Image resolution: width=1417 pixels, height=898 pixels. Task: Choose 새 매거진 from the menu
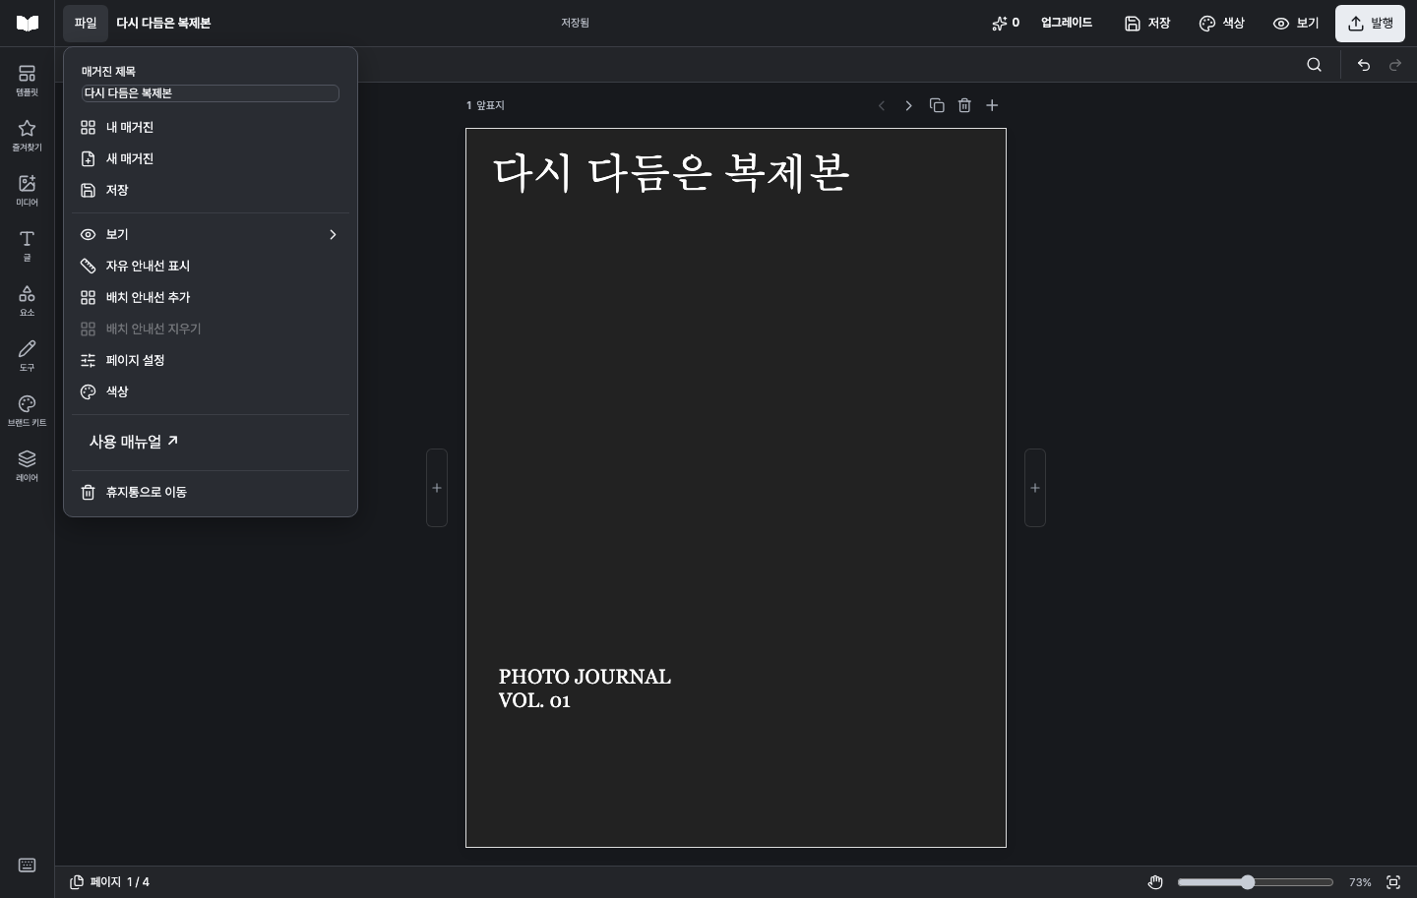(210, 158)
